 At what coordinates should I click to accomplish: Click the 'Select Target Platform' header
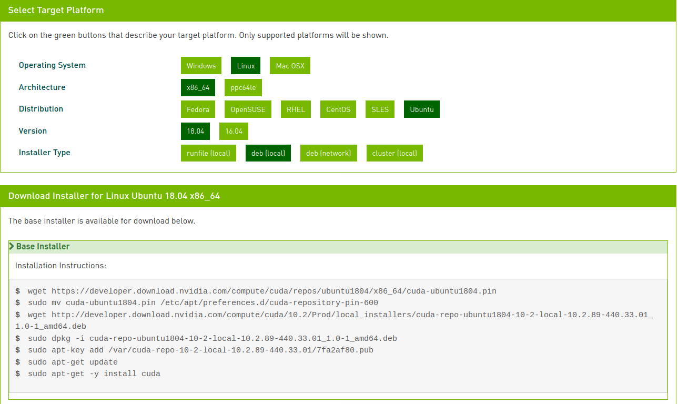pyautogui.click(x=56, y=11)
